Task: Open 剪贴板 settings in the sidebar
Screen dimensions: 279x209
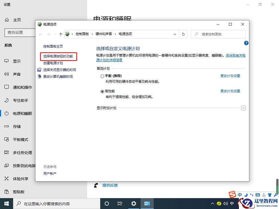Action: tap(19, 192)
